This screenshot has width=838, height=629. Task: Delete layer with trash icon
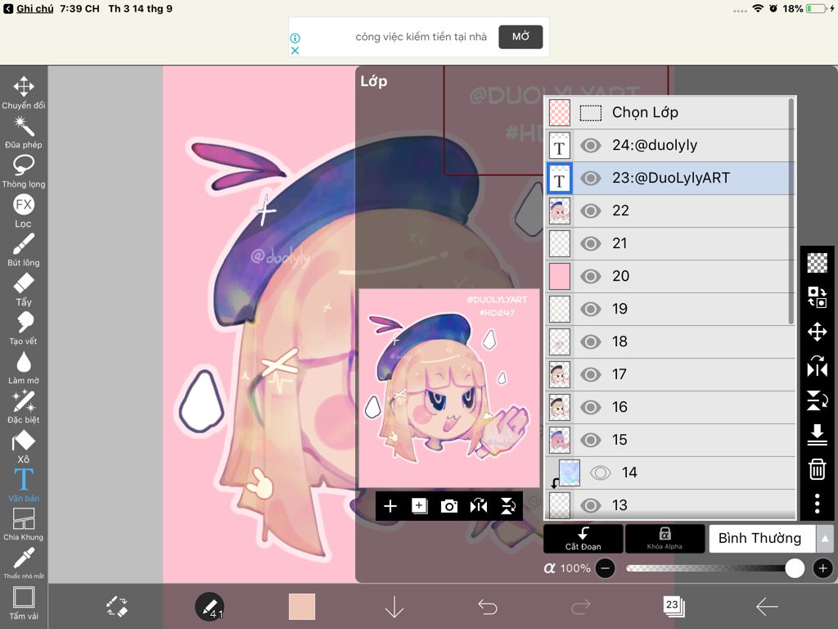click(818, 469)
